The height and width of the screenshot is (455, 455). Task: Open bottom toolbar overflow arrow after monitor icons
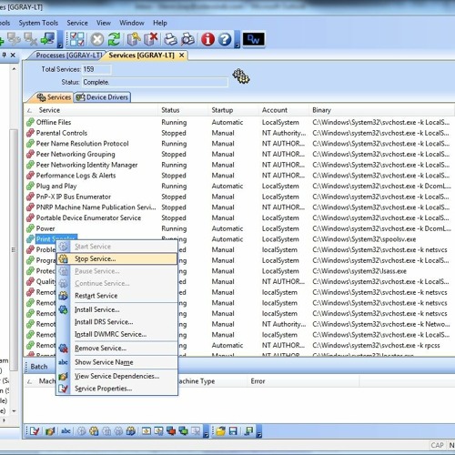[206, 431]
